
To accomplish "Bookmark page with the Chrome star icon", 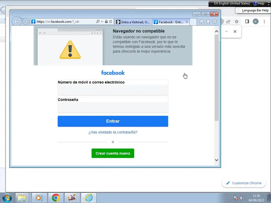I will click(x=237, y=22).
